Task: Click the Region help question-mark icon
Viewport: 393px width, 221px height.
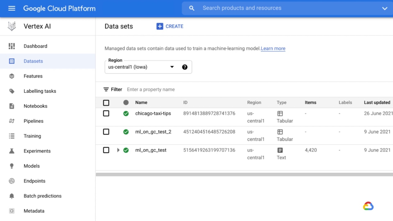Action: 185,67
